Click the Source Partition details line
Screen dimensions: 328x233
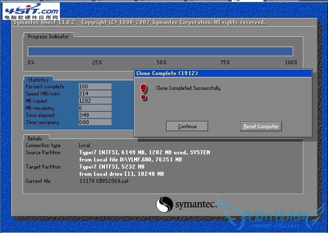[x=144, y=153]
